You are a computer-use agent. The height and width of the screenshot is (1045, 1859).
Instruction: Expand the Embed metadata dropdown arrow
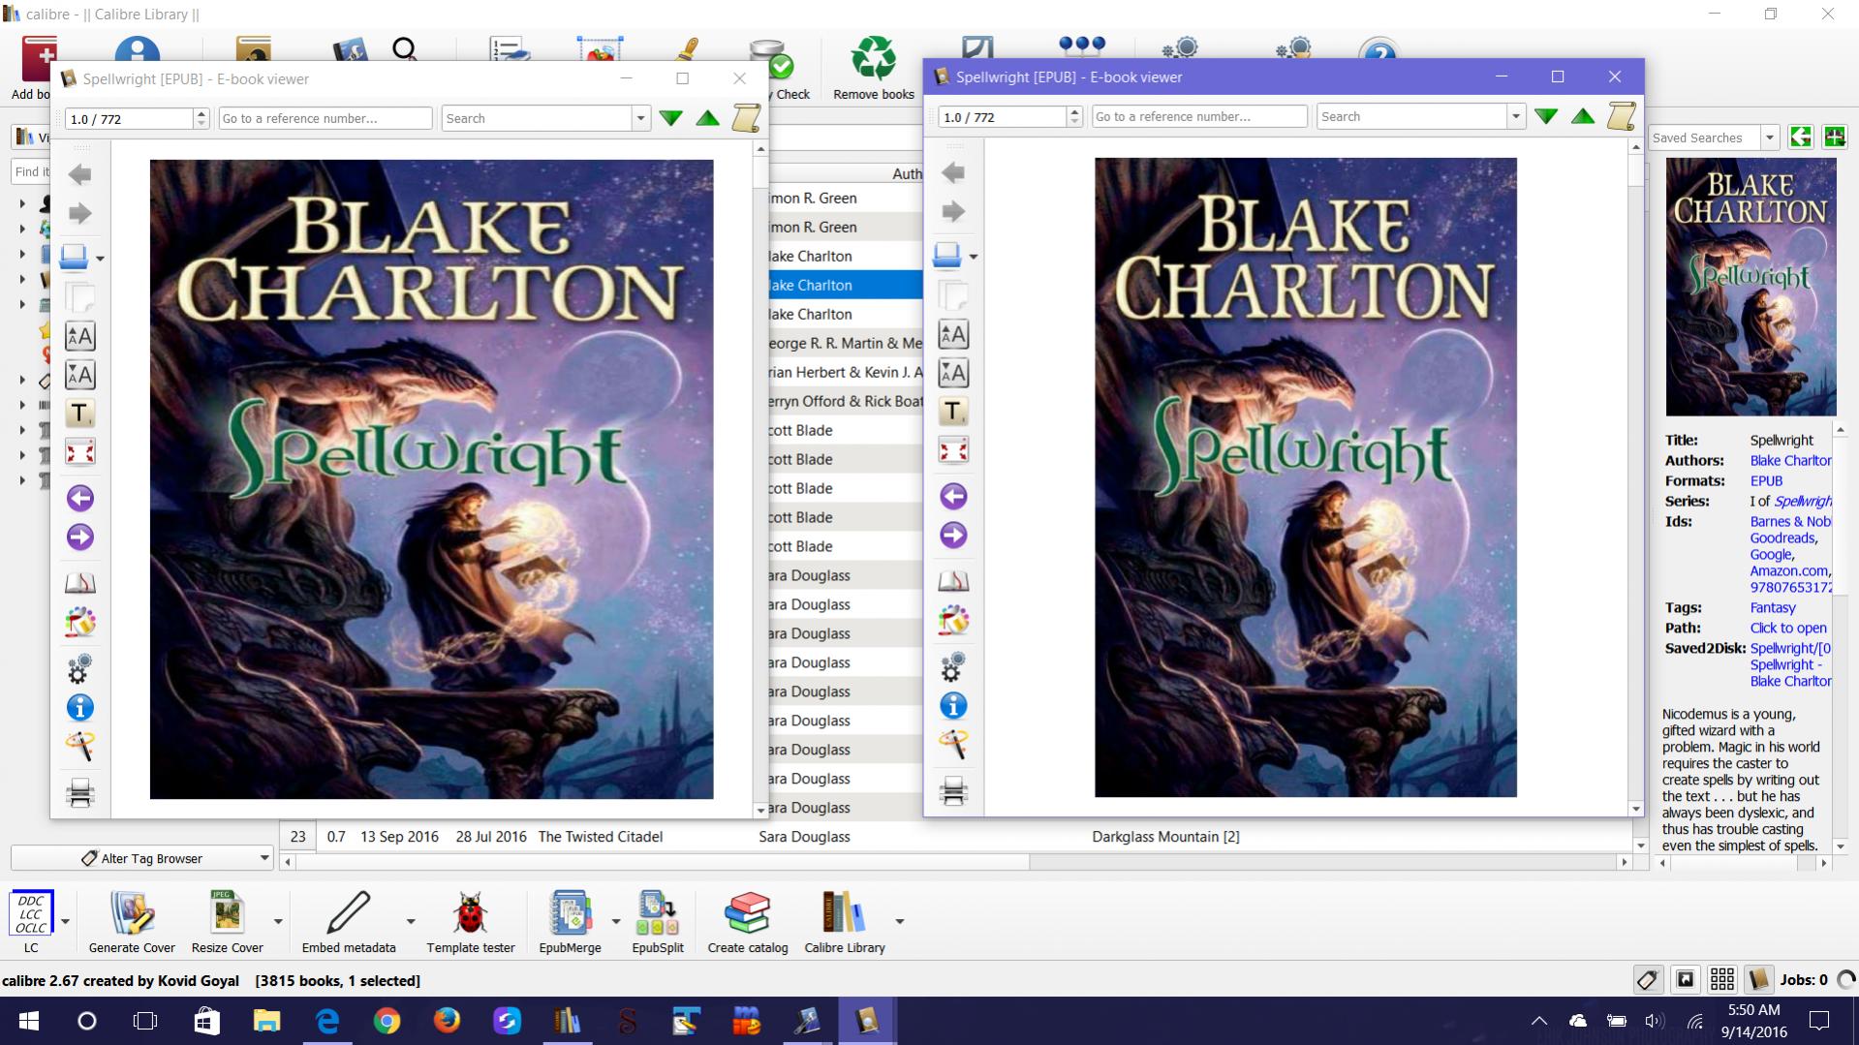tap(411, 922)
